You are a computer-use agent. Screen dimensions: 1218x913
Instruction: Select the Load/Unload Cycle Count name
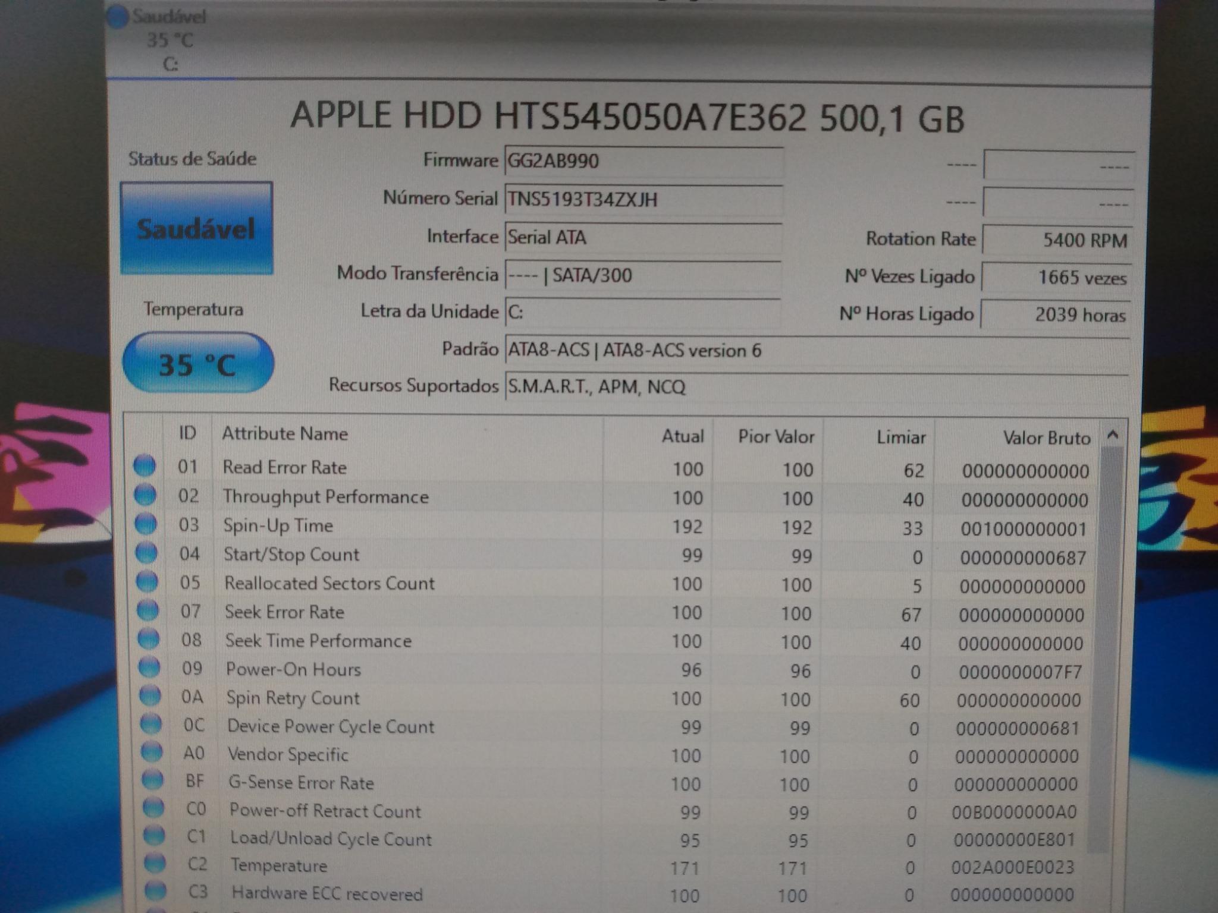[x=331, y=839]
